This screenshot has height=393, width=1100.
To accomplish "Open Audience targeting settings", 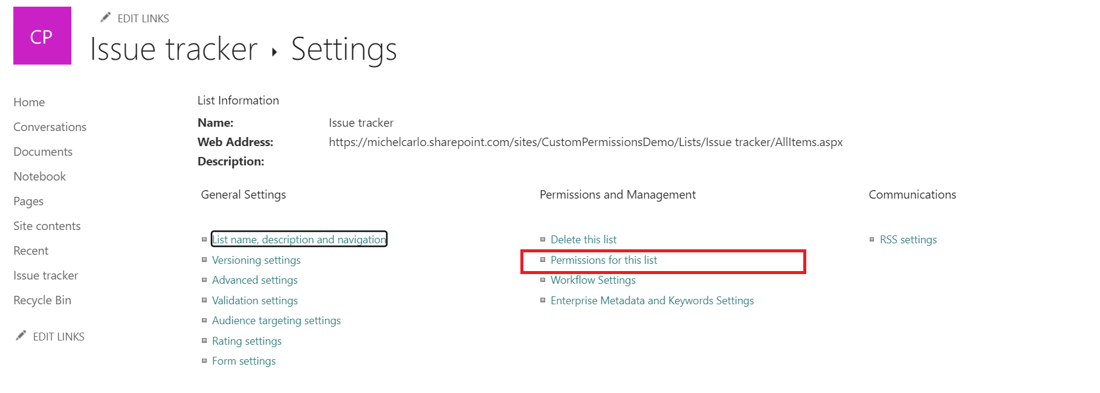I will point(276,320).
